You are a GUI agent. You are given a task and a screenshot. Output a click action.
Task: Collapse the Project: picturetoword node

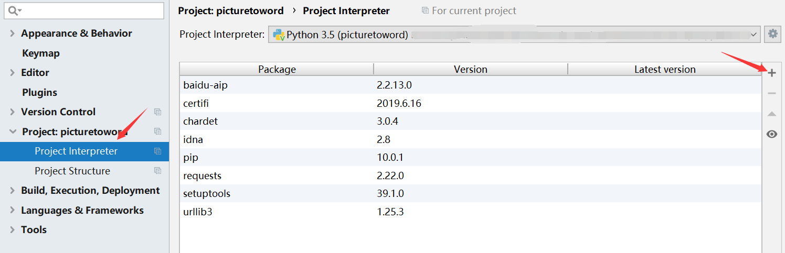(13, 132)
